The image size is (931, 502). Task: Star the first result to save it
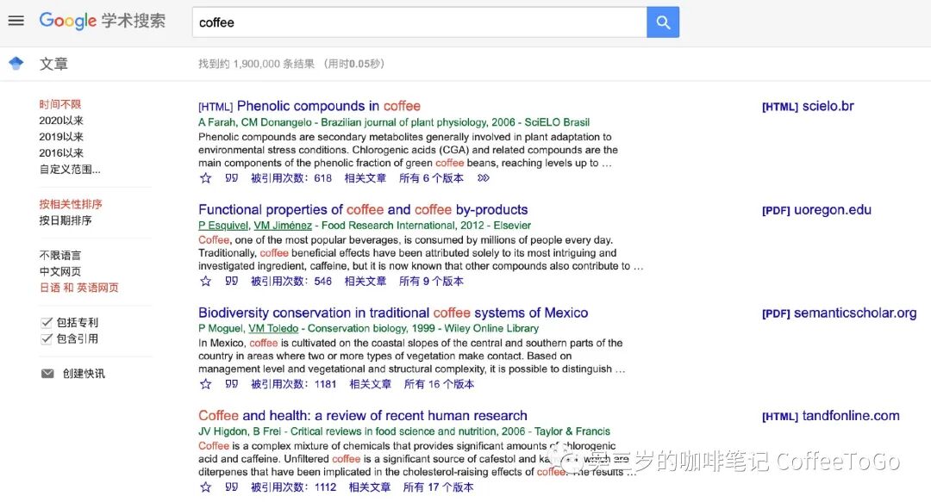pyautogui.click(x=205, y=178)
